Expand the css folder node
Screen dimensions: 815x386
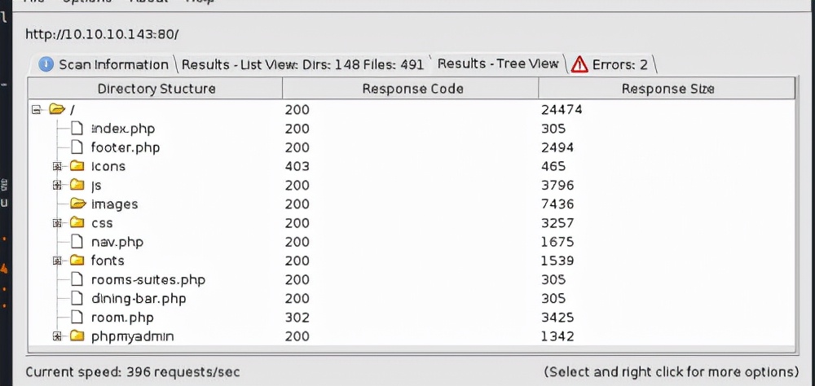pos(57,223)
